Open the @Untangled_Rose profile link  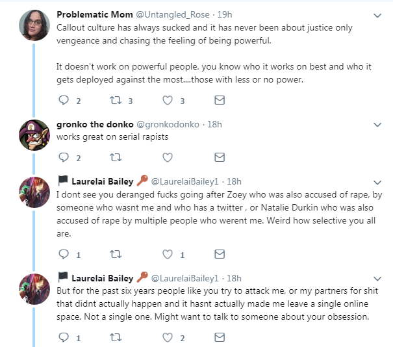pos(173,14)
